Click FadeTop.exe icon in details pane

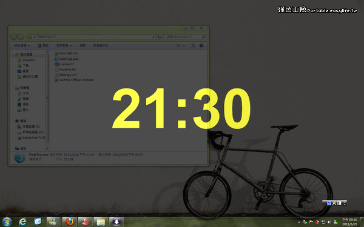pyautogui.click(x=20, y=158)
